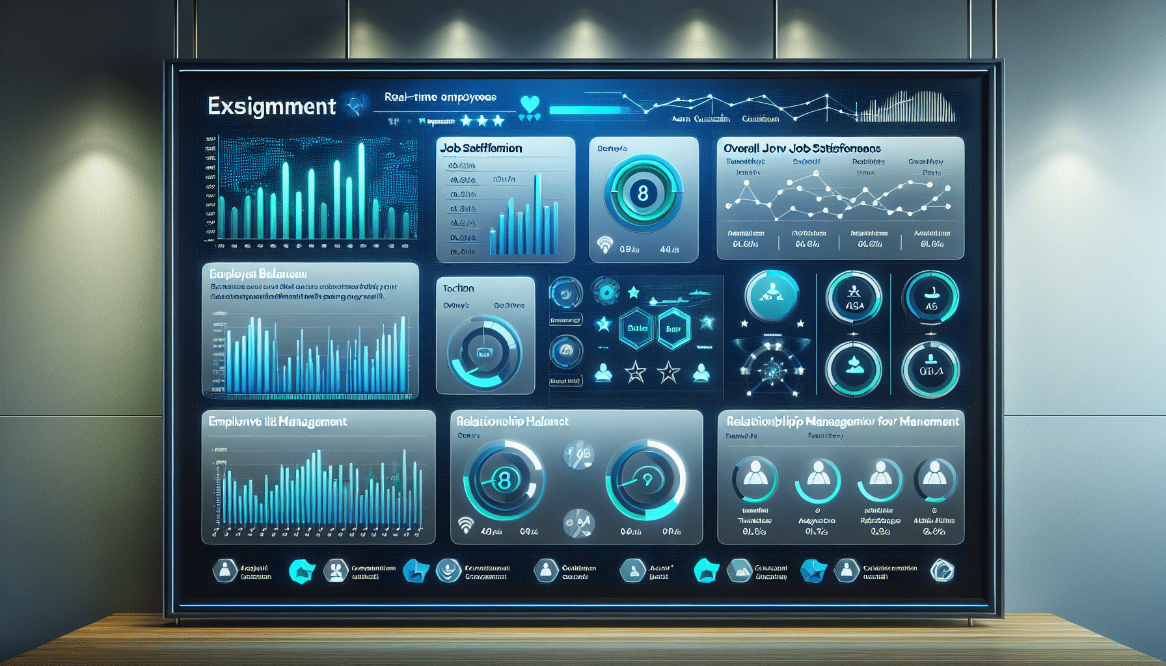Click the "8" dial in Relationship Halamot
The height and width of the screenshot is (666, 1166).
[x=504, y=481]
